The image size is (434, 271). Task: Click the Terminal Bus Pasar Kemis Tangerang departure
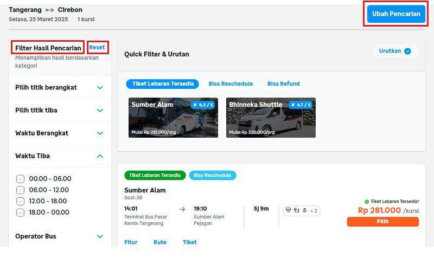(x=145, y=220)
